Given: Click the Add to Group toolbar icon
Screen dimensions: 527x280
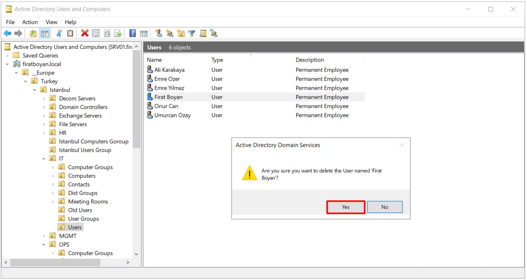Looking at the screenshot, I should point(214,34).
